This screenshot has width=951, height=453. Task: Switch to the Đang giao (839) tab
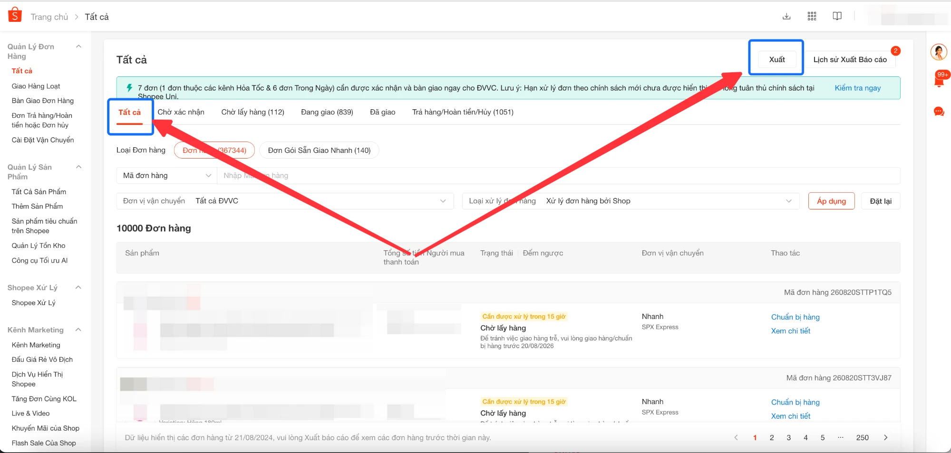click(327, 112)
